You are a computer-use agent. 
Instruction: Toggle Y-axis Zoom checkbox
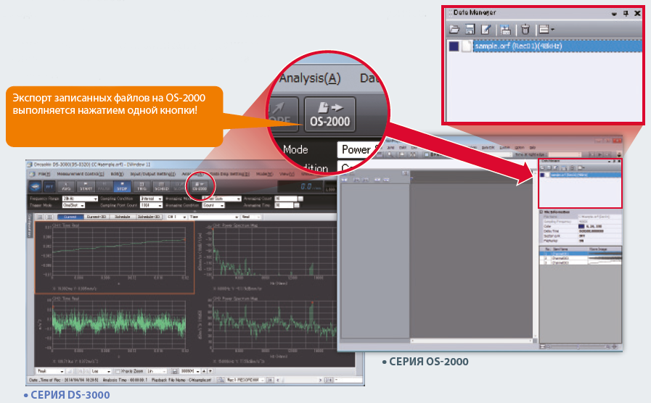[x=118, y=371]
